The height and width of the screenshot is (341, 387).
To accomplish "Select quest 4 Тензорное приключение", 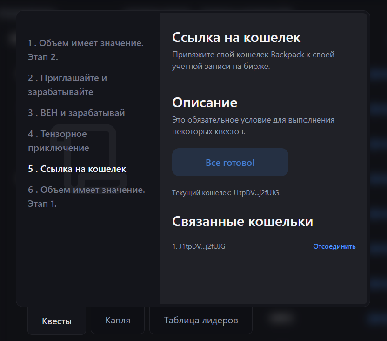I will (59, 141).
